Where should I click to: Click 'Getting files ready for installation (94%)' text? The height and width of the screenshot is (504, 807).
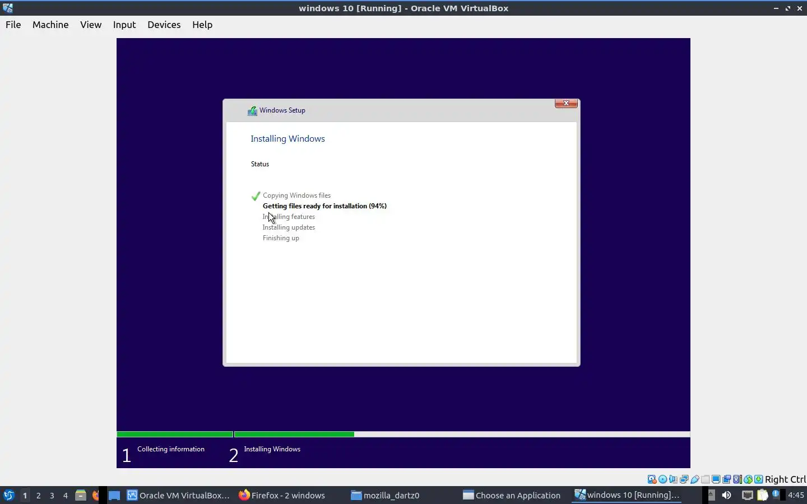[324, 206]
